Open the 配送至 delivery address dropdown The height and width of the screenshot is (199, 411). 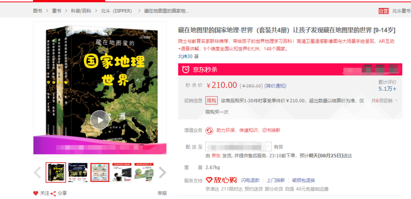(x=238, y=147)
